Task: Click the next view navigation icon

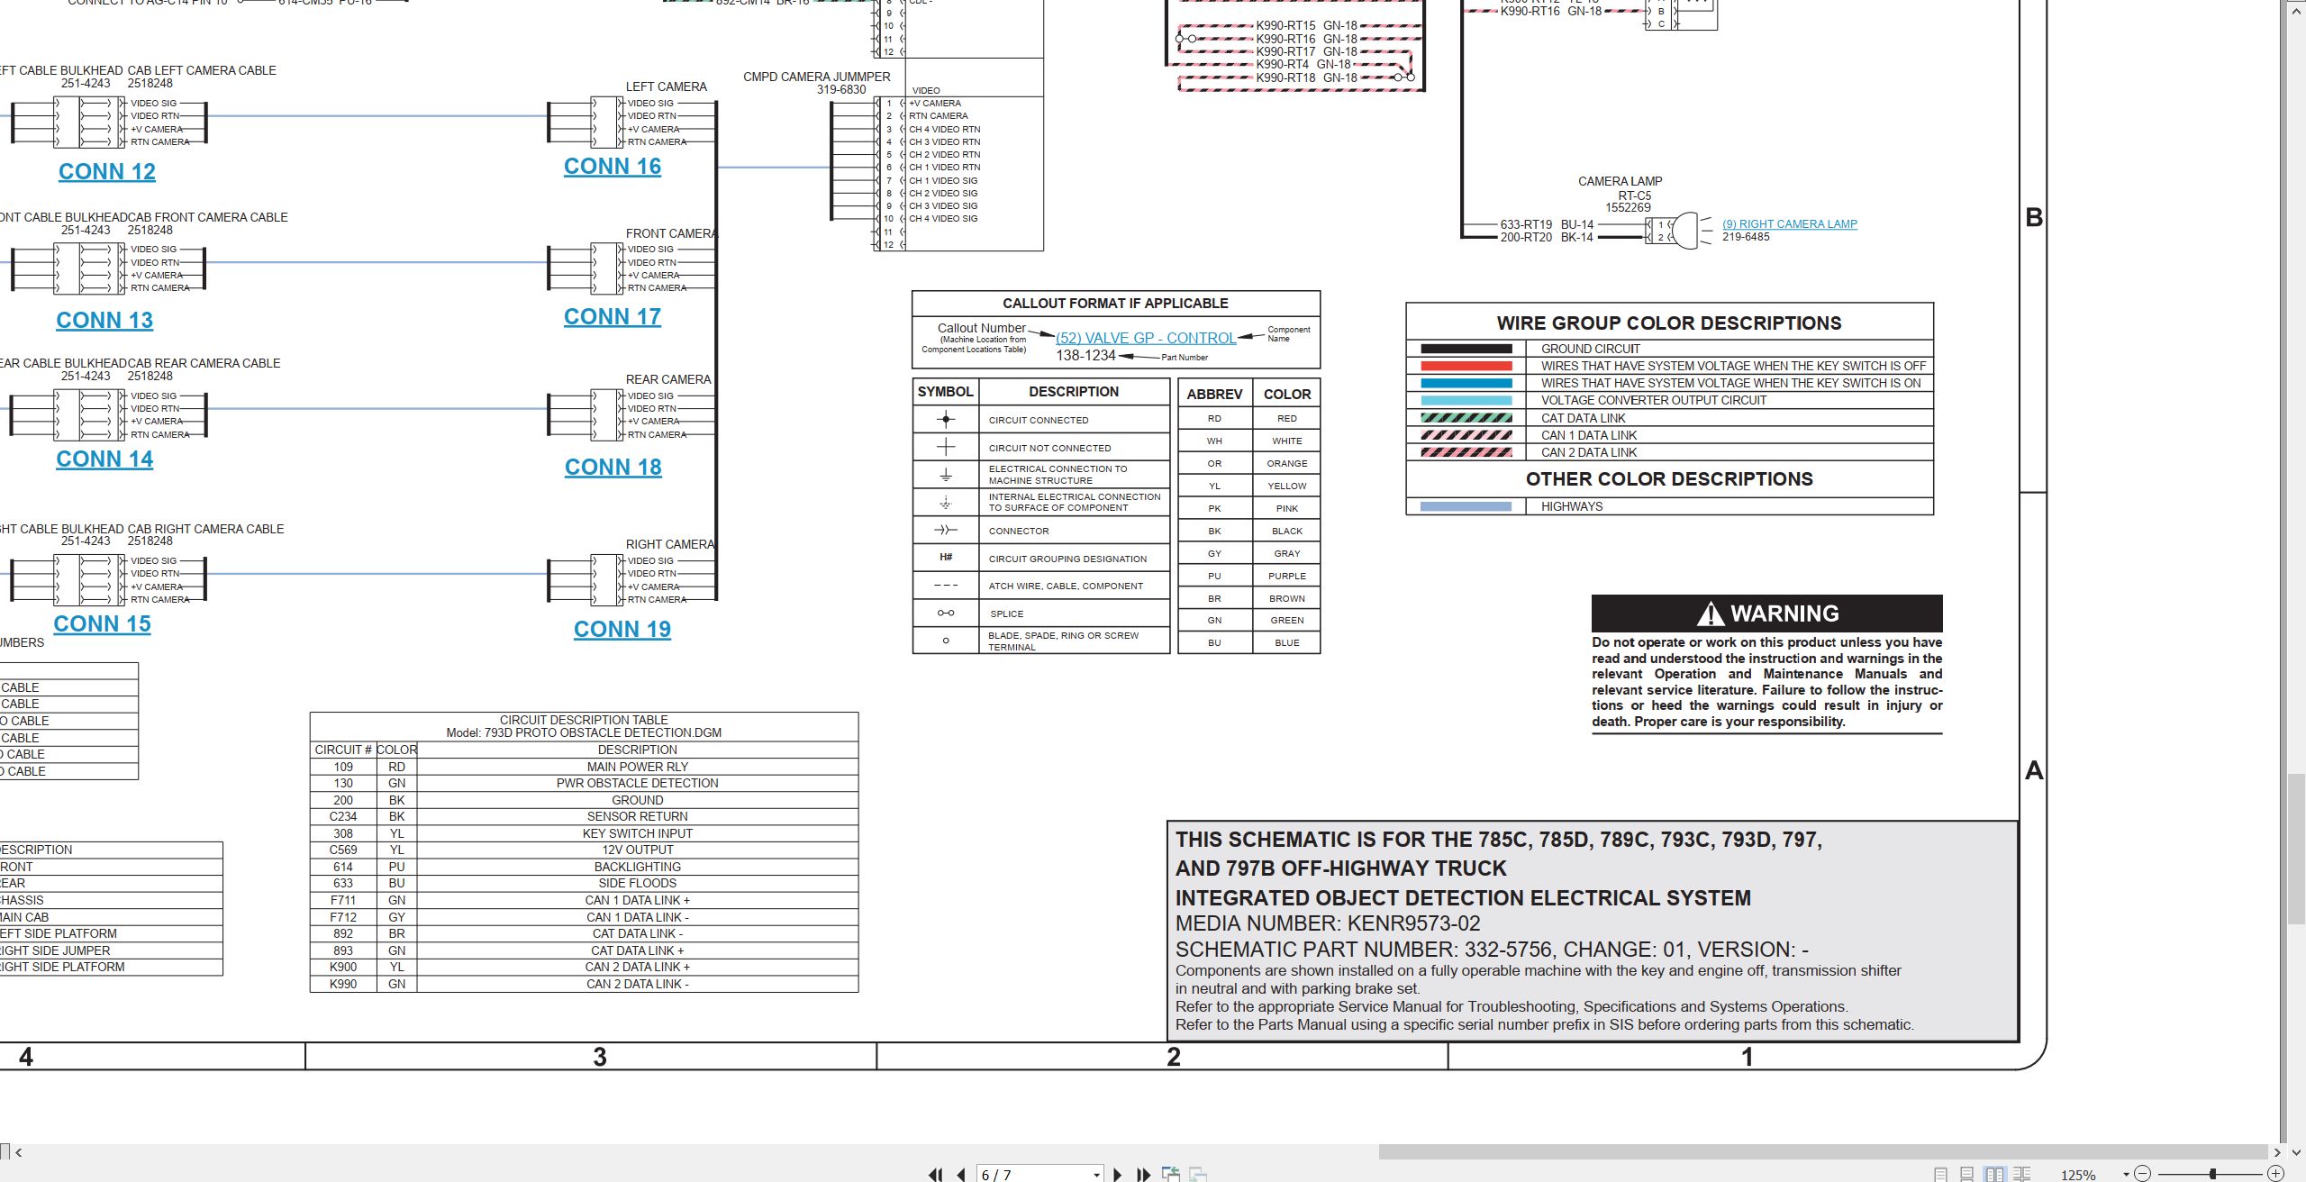Action: 1198,1174
